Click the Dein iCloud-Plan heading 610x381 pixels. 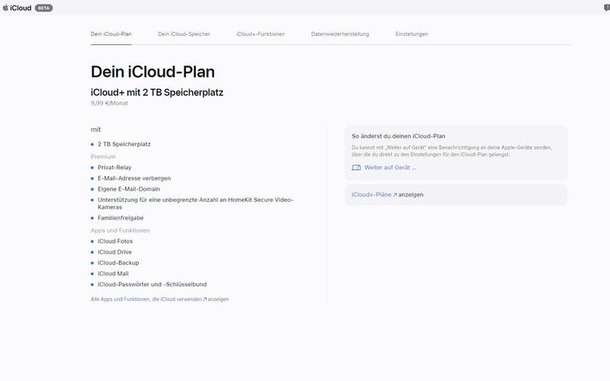(x=152, y=72)
